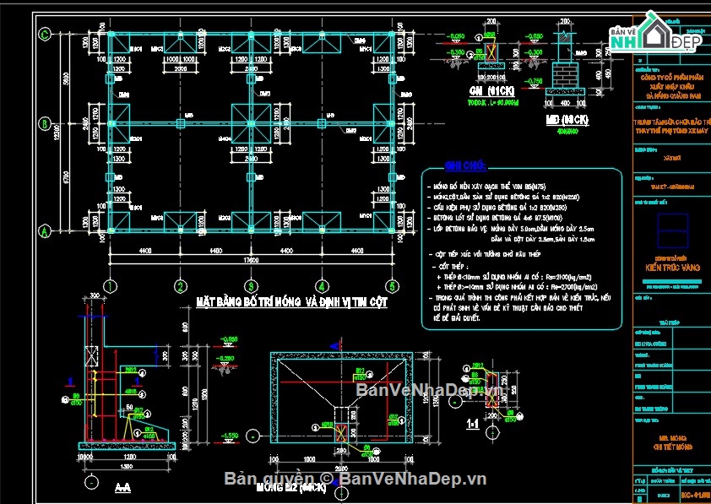Click note line starting "BÊTÔNG LÓT SỬ DỤNG"
Viewport: 711px width, 504px height.
(x=495, y=218)
